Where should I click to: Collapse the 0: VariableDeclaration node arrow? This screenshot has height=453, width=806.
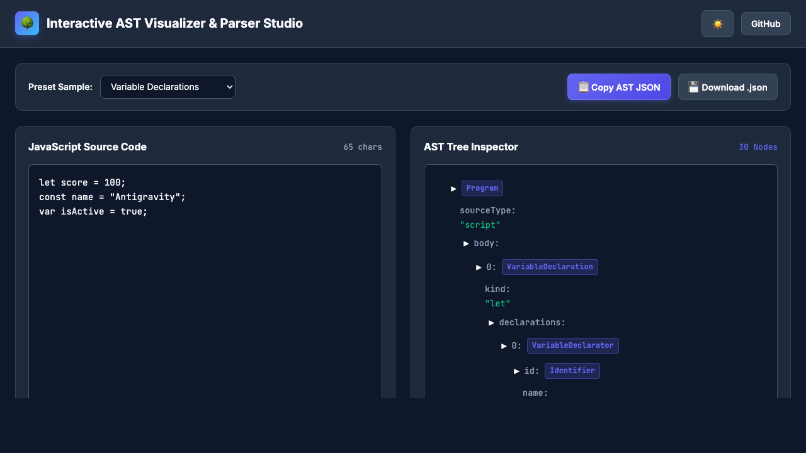(479, 267)
